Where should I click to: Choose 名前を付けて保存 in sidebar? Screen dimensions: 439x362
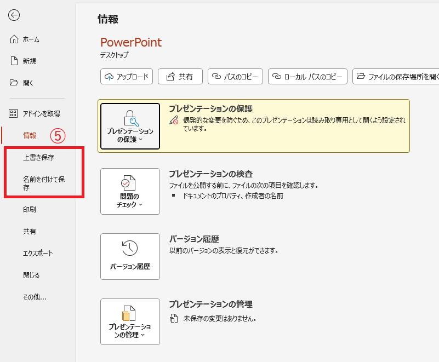click(44, 183)
